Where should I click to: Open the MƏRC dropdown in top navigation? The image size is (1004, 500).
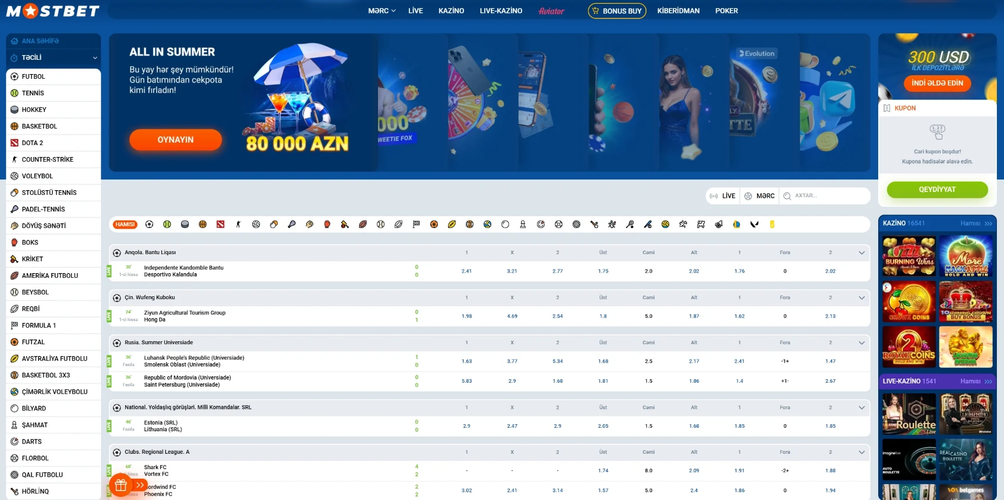coord(382,11)
